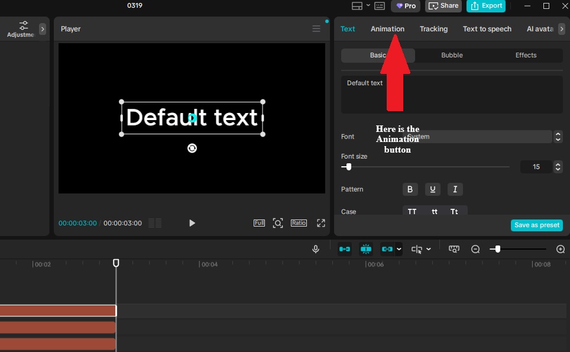Click the Save as preset button
The width and height of the screenshot is (570, 352).
pos(536,225)
